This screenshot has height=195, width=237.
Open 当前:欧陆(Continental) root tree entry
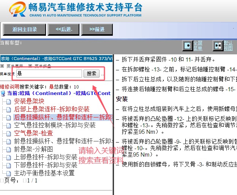click(59, 94)
